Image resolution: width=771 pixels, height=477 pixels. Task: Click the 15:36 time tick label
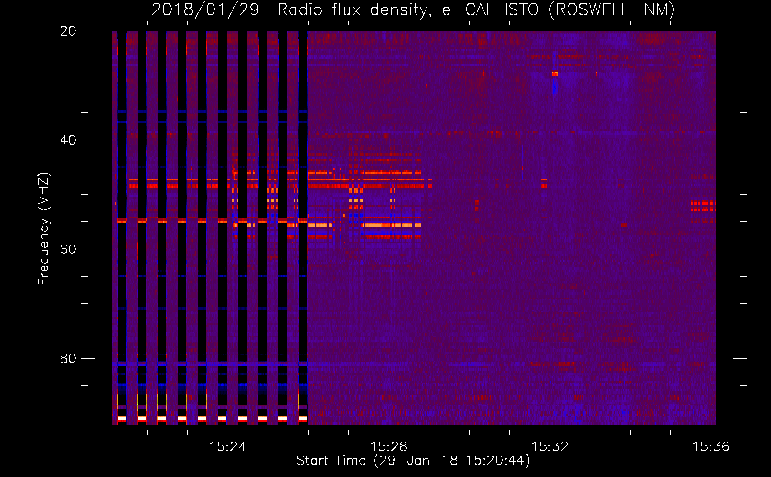(x=711, y=447)
